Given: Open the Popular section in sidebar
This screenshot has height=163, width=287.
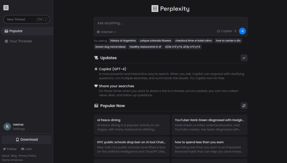Looking at the screenshot, I should (16, 31).
